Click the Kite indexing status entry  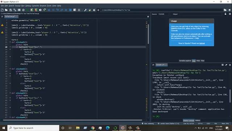148,124
